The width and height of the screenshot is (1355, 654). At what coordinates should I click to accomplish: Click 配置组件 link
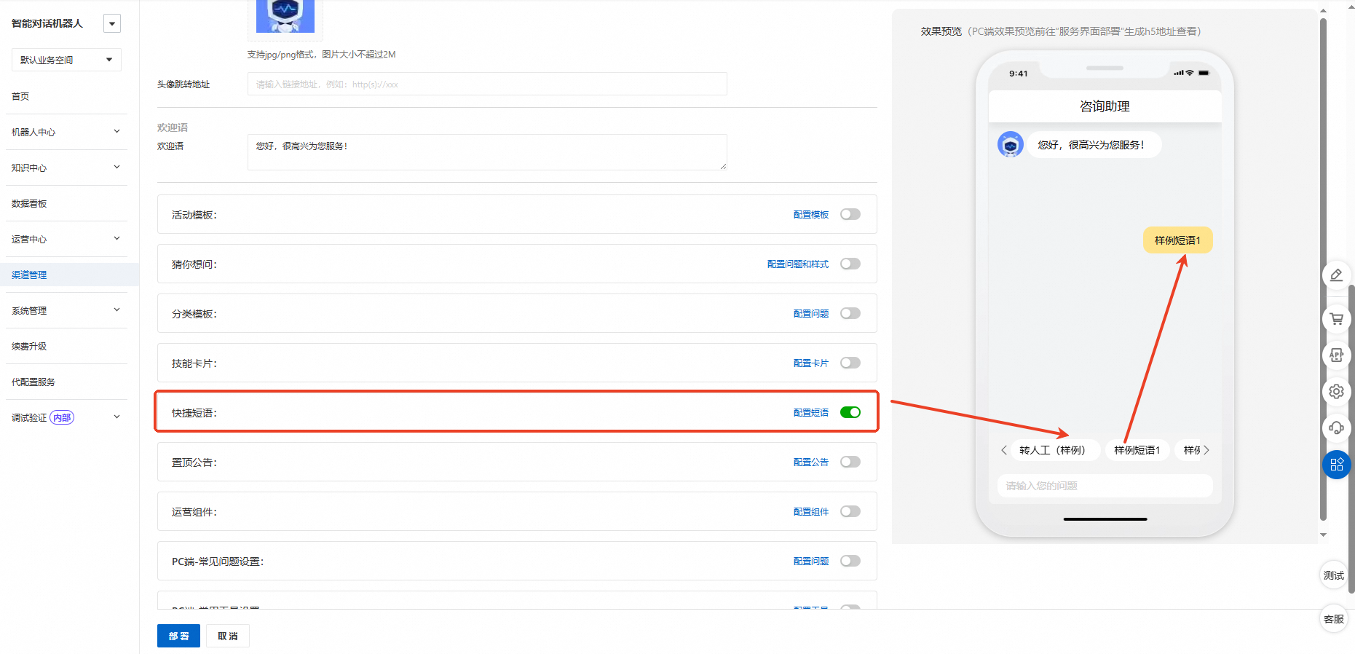pyautogui.click(x=811, y=511)
